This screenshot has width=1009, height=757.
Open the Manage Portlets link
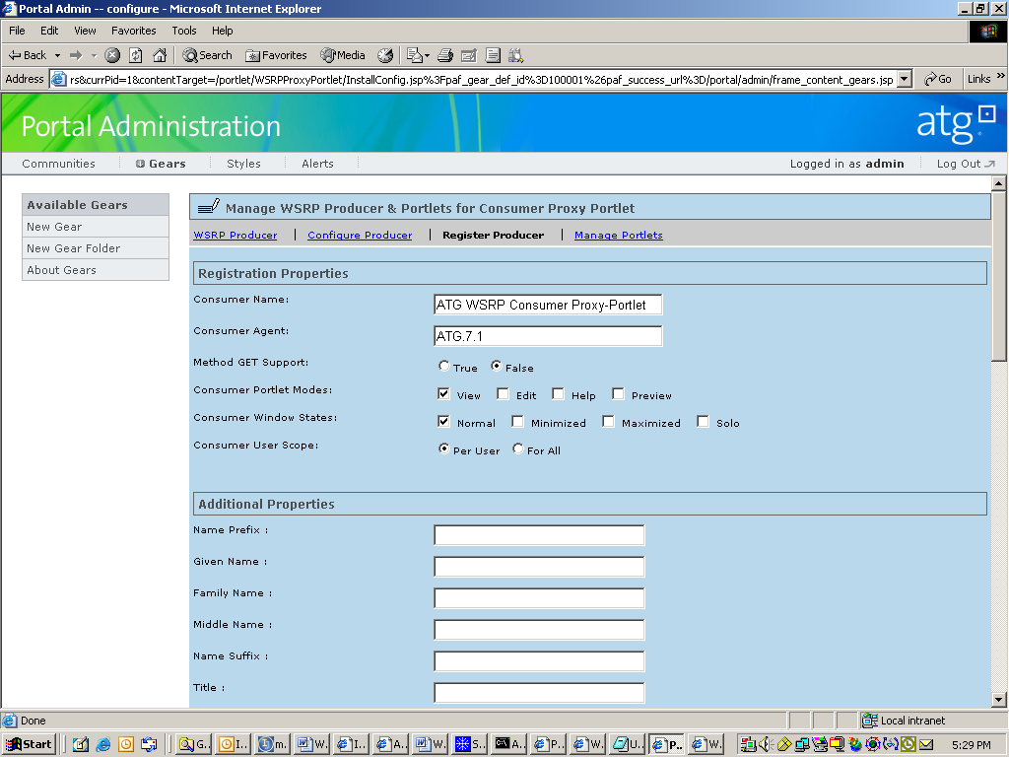[x=619, y=235]
